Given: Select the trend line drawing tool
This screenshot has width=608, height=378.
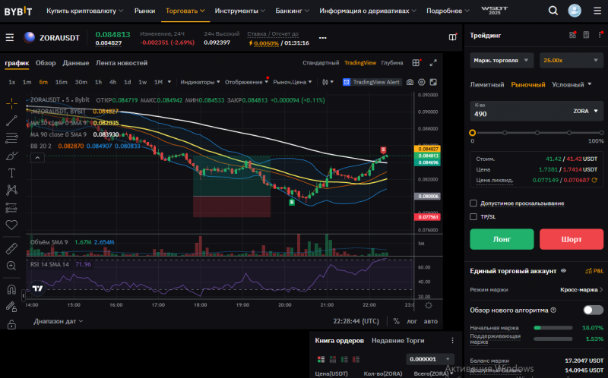Looking at the screenshot, I should click(x=11, y=121).
